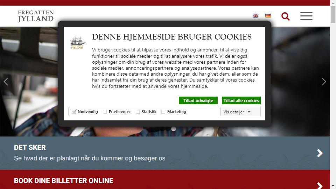Open Book dine billetter online chevron

320,185
